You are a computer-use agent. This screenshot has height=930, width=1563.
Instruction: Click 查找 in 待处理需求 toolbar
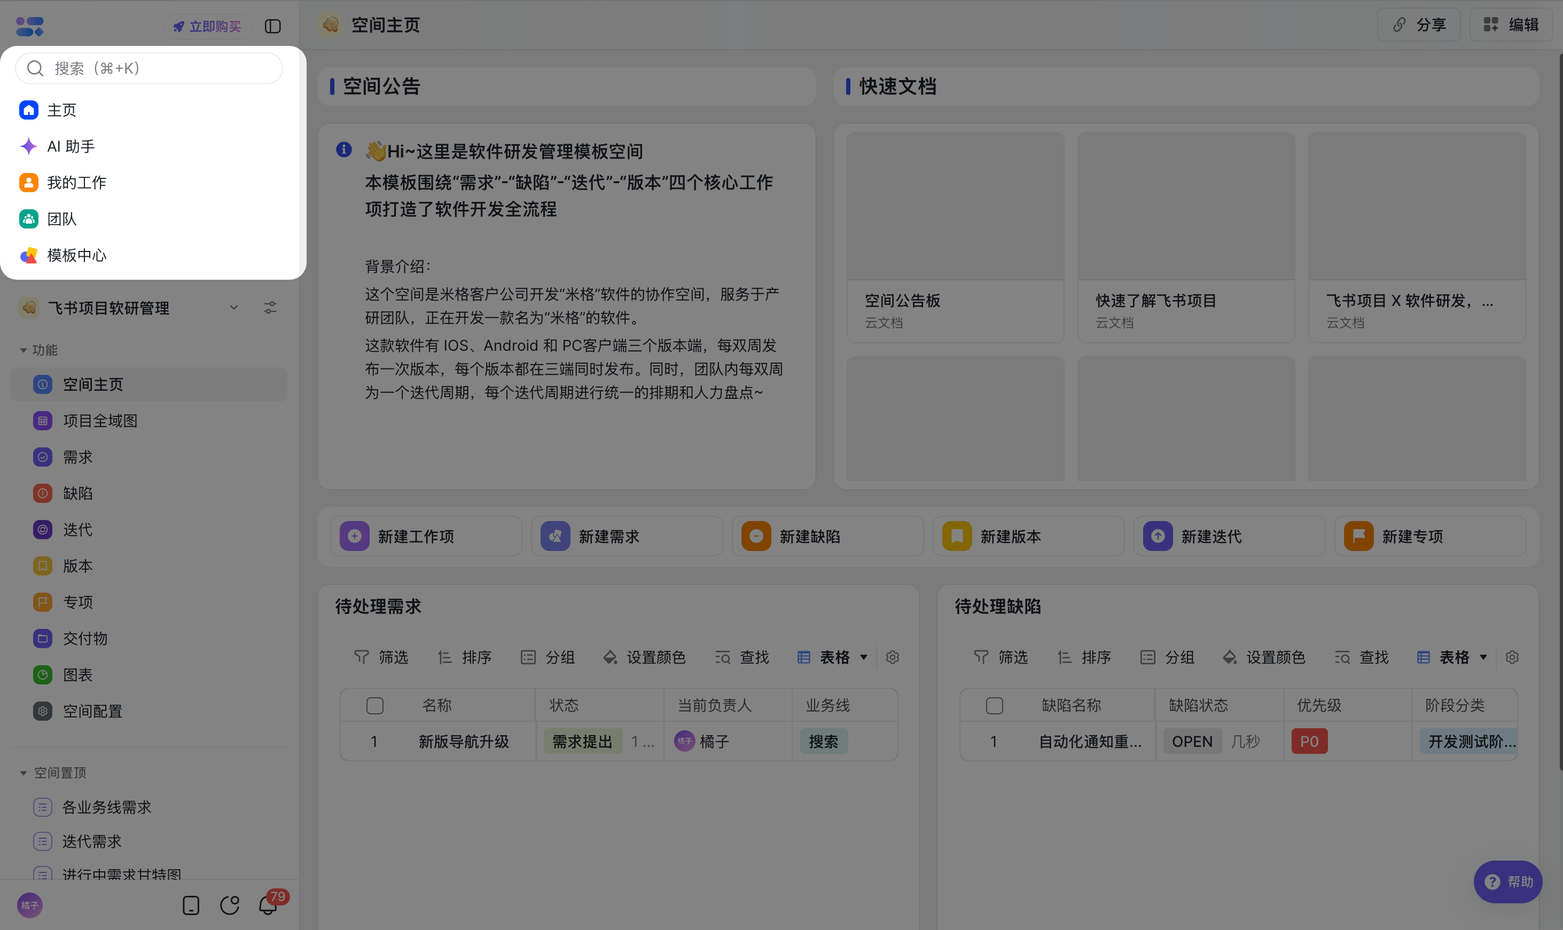pyautogui.click(x=743, y=657)
